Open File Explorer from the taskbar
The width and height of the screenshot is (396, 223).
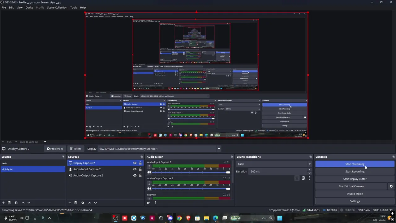click(x=206, y=218)
